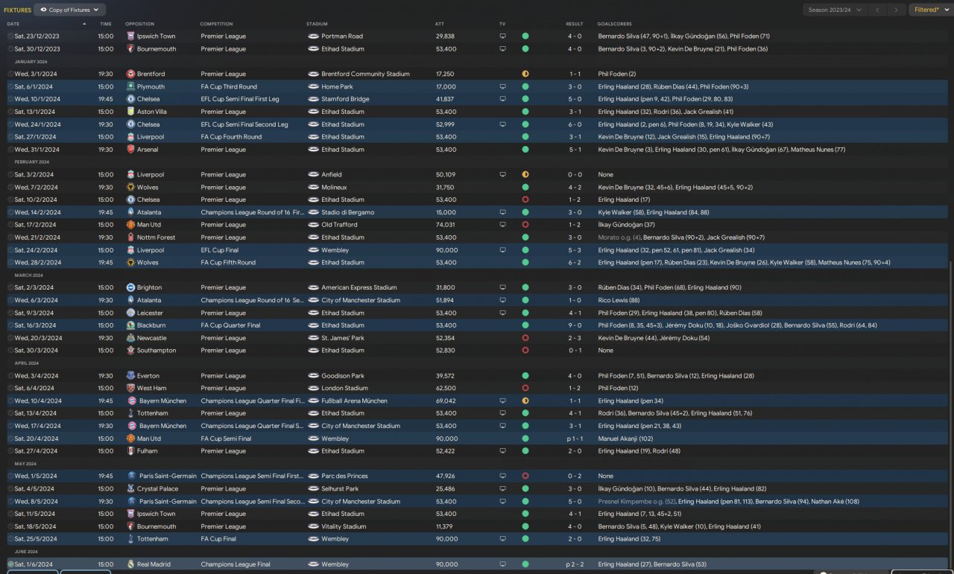This screenshot has width=954, height=574.
Task: Click the p 2 - 2 result against Real Madrid
Action: 573,564
